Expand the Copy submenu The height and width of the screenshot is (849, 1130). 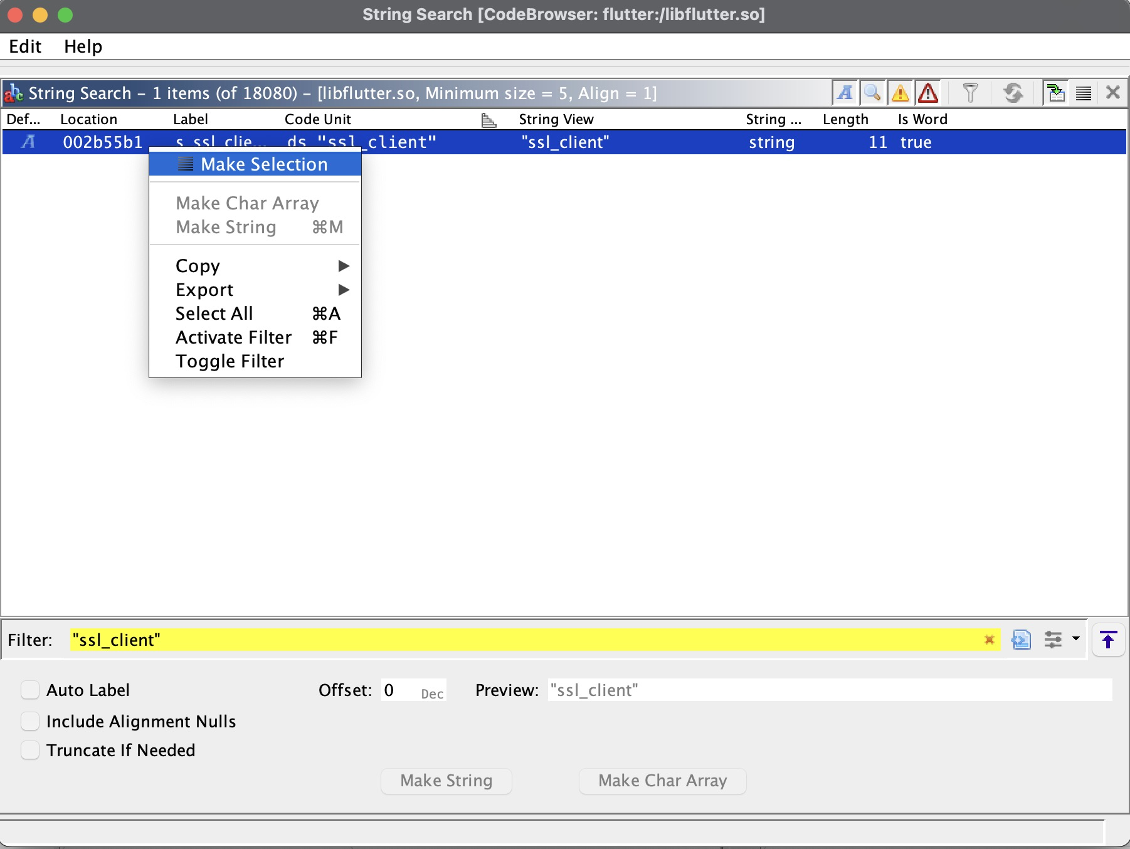pos(255,266)
